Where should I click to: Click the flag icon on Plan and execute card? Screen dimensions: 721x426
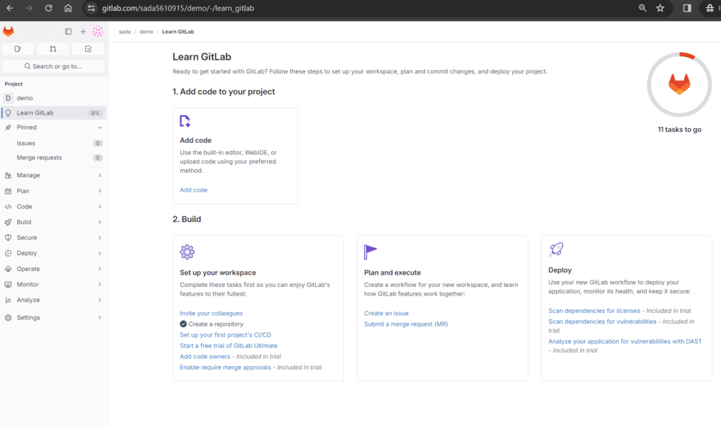coord(370,252)
